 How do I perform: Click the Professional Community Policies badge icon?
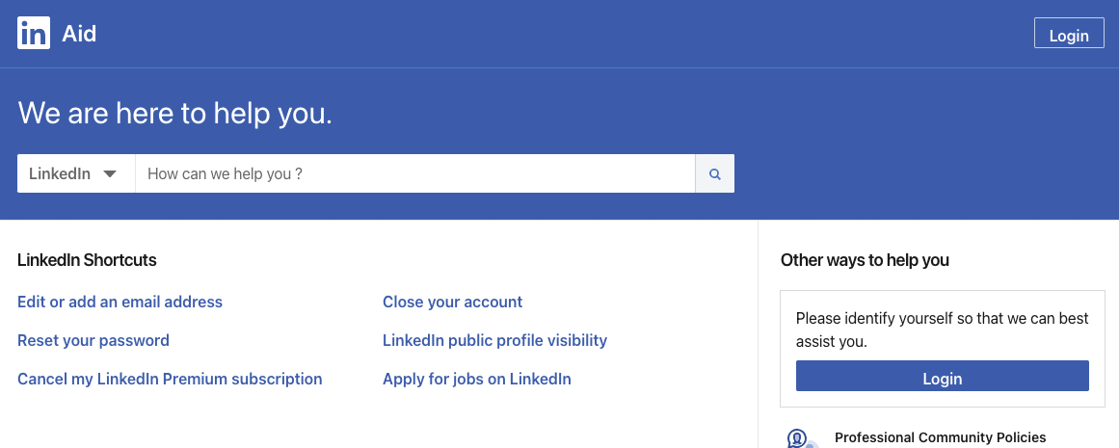coord(799,438)
